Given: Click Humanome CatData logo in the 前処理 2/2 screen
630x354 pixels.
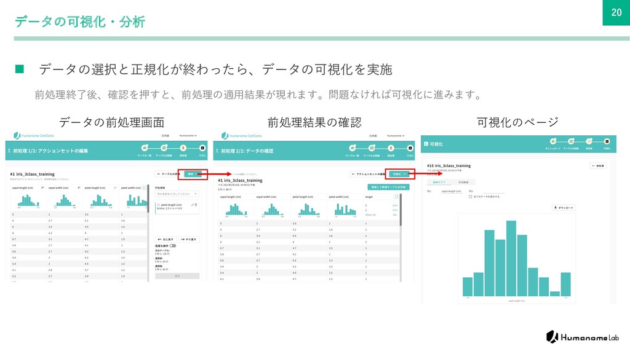Looking at the screenshot, I should pos(241,136).
